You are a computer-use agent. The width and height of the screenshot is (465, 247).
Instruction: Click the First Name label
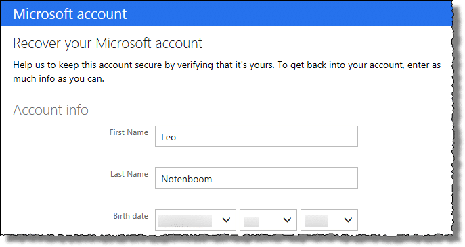[129, 132]
